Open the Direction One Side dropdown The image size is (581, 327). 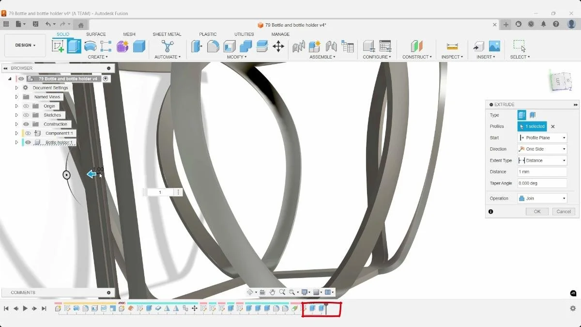pos(542,149)
